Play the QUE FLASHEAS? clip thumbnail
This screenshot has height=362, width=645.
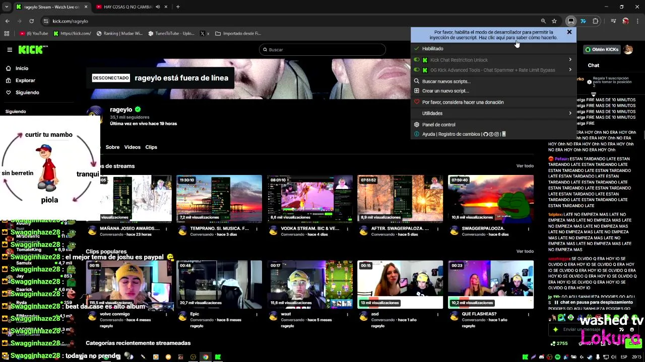[491, 284]
